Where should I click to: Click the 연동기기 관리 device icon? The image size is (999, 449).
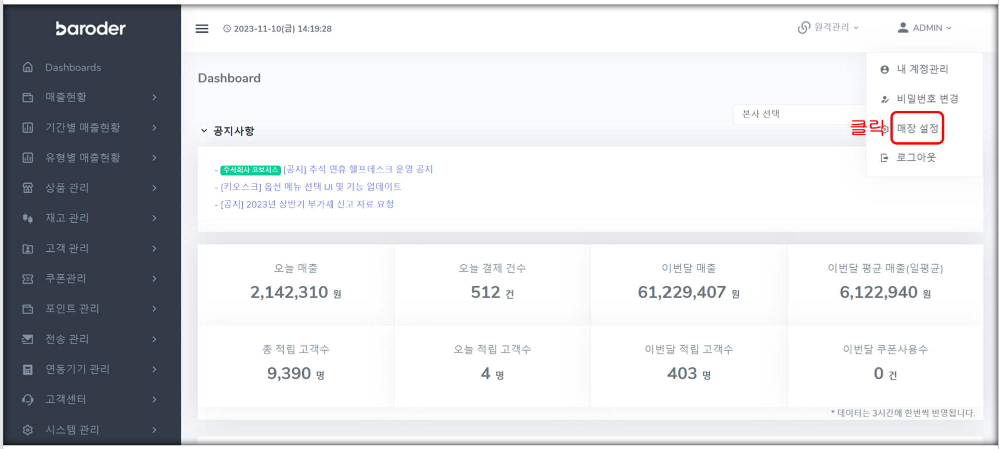click(x=28, y=370)
